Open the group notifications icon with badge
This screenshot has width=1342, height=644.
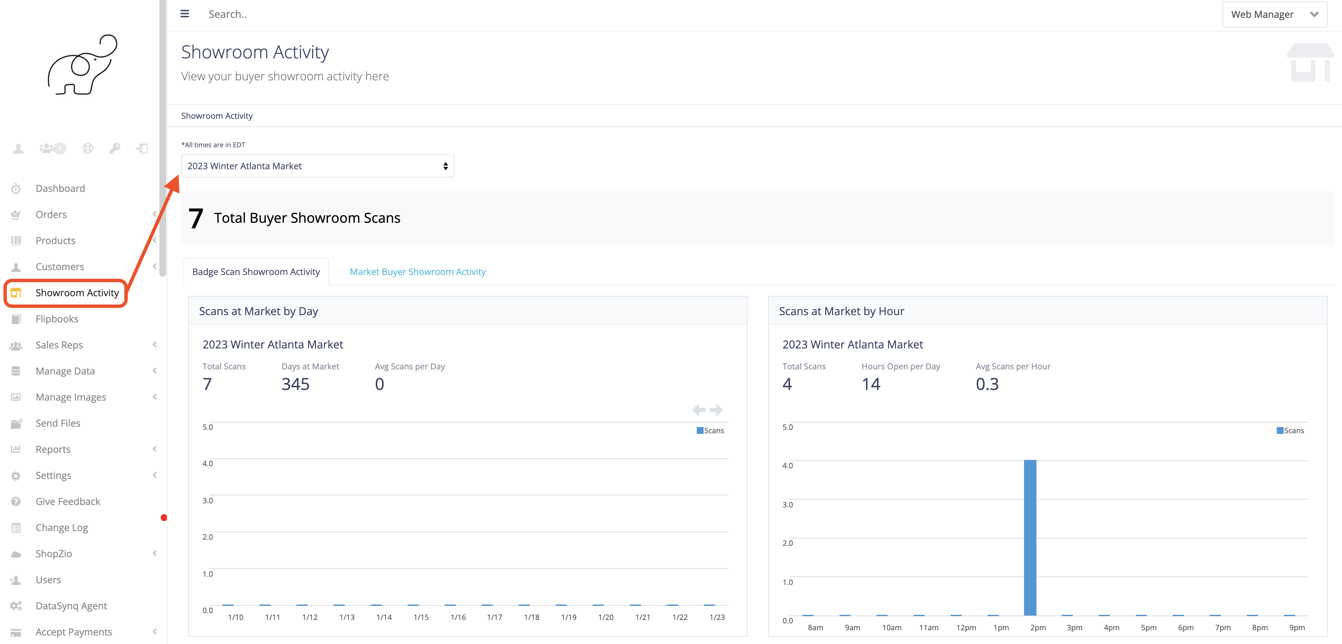tap(53, 149)
